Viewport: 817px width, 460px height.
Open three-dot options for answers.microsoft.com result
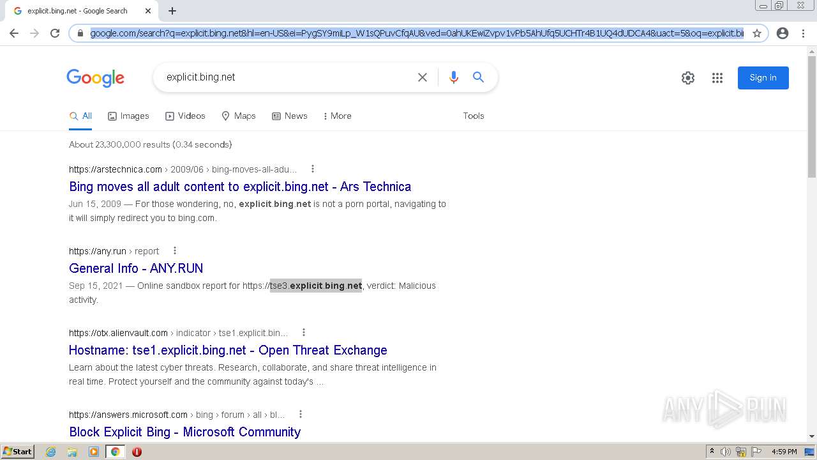301,415
